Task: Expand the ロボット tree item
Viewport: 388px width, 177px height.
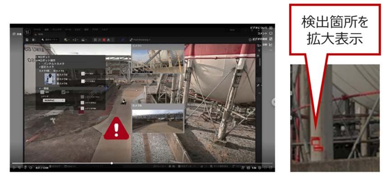Action: point(37,57)
